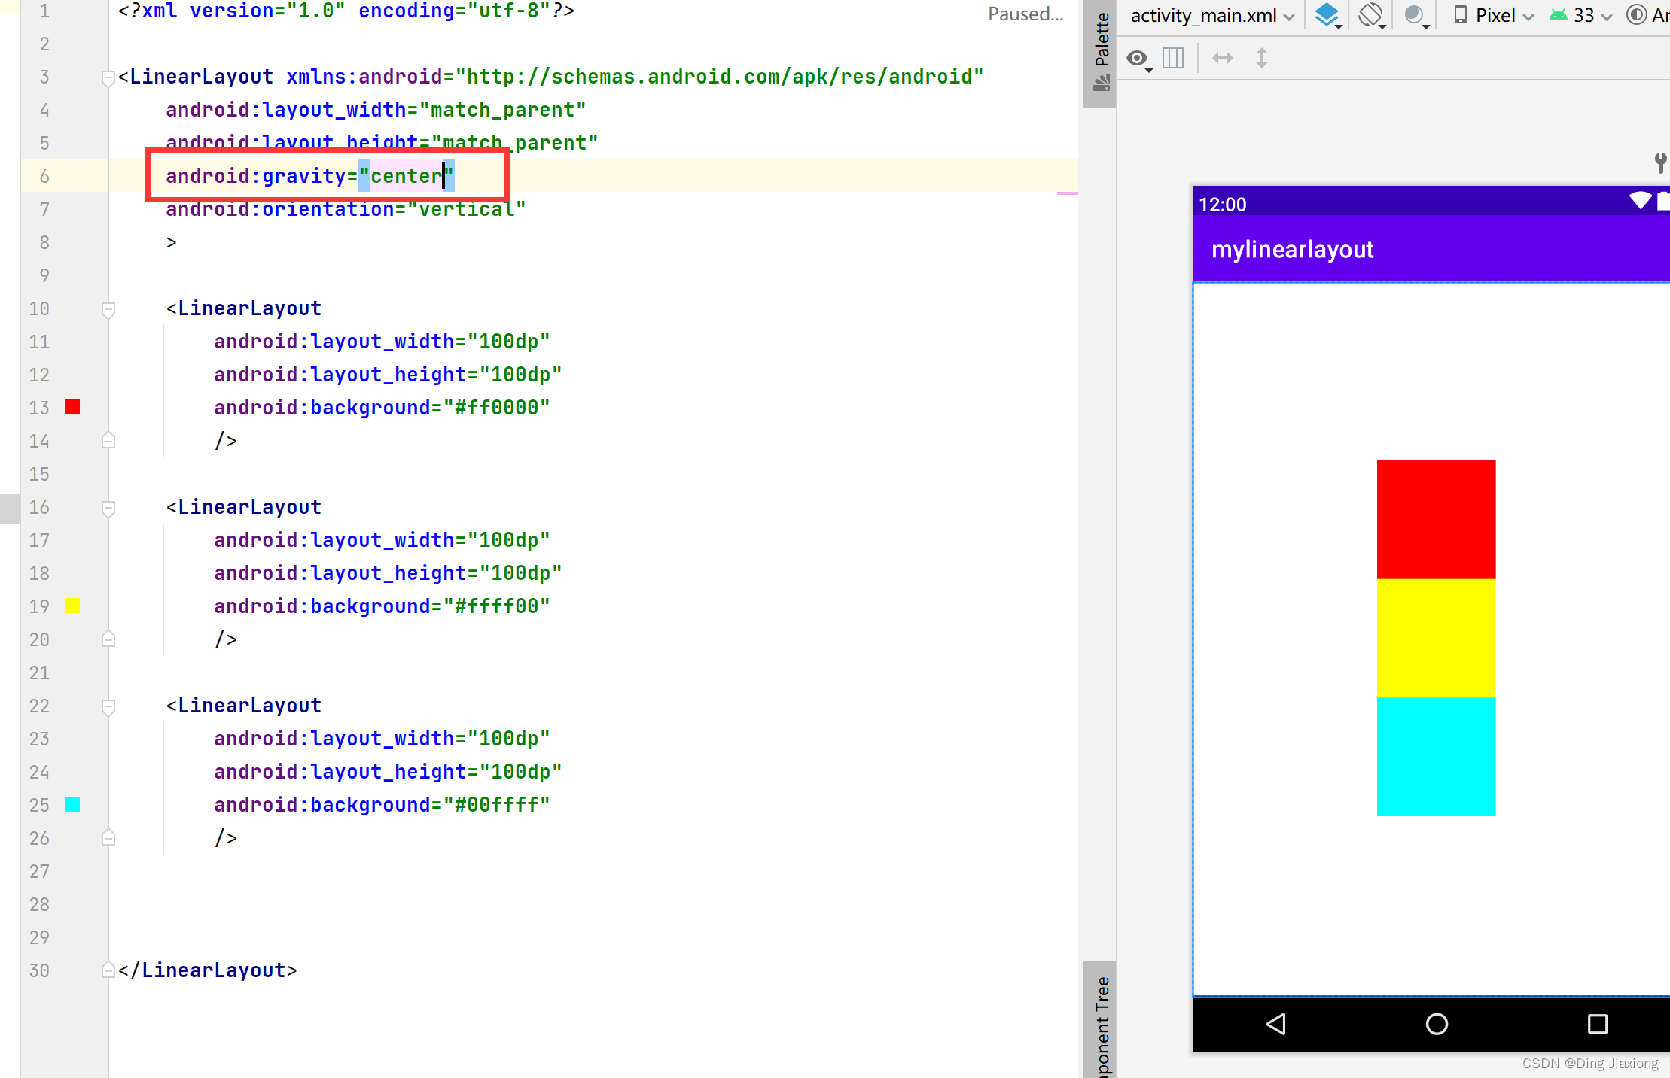Viewport: 1670px width, 1078px height.
Task: Open the night mode selector icon
Action: [1416, 15]
